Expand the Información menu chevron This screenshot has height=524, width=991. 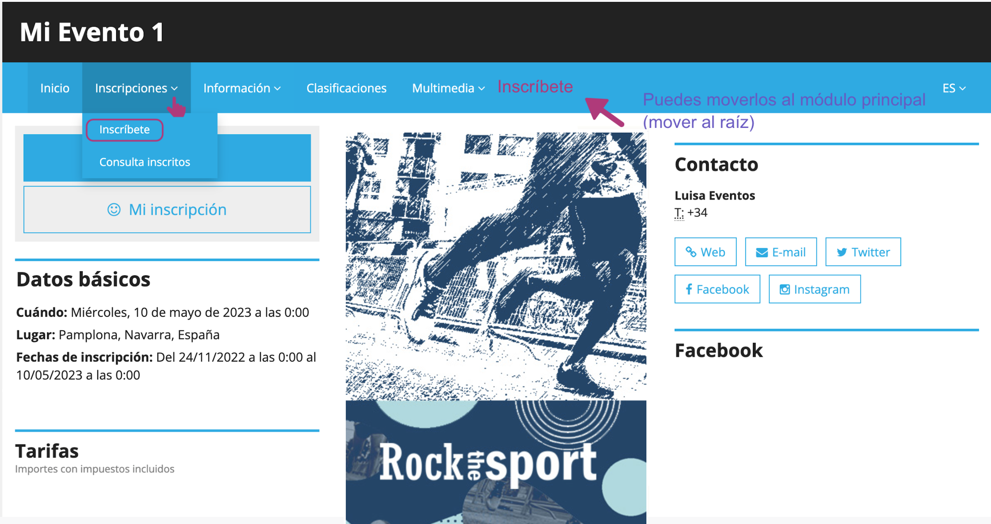coord(278,89)
